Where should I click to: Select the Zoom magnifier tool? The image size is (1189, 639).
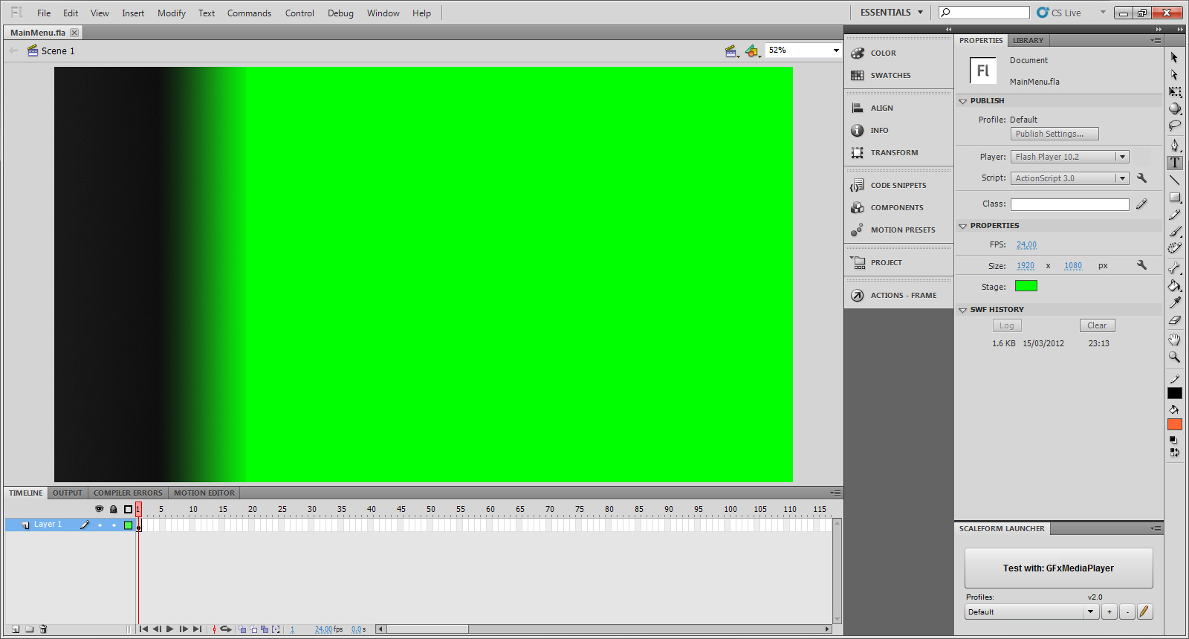coord(1174,357)
